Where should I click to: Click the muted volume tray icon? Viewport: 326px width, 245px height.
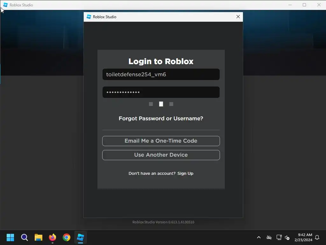click(287, 237)
